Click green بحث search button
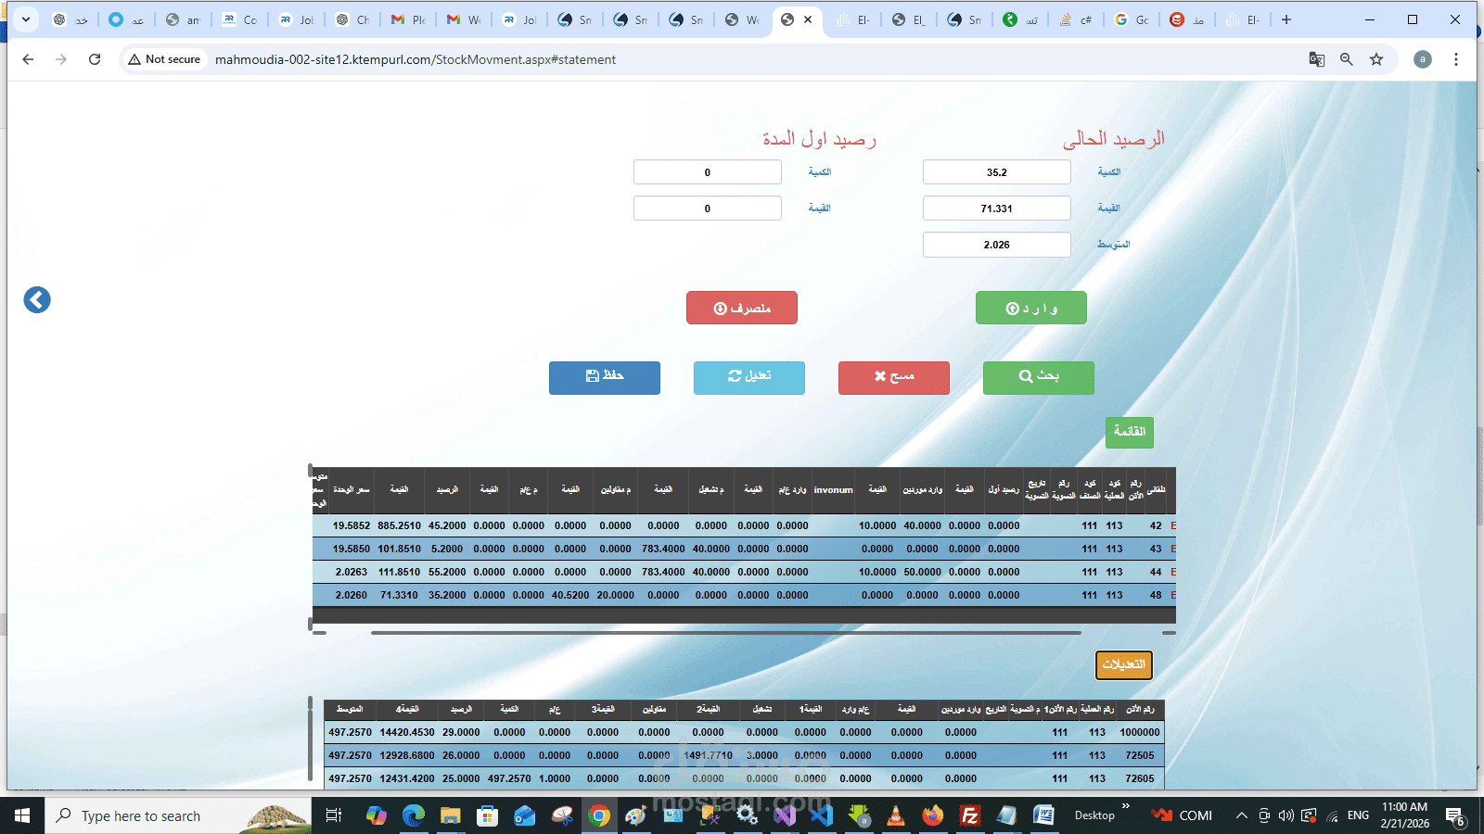Screen dimensions: 1484x834 pos(1039,377)
